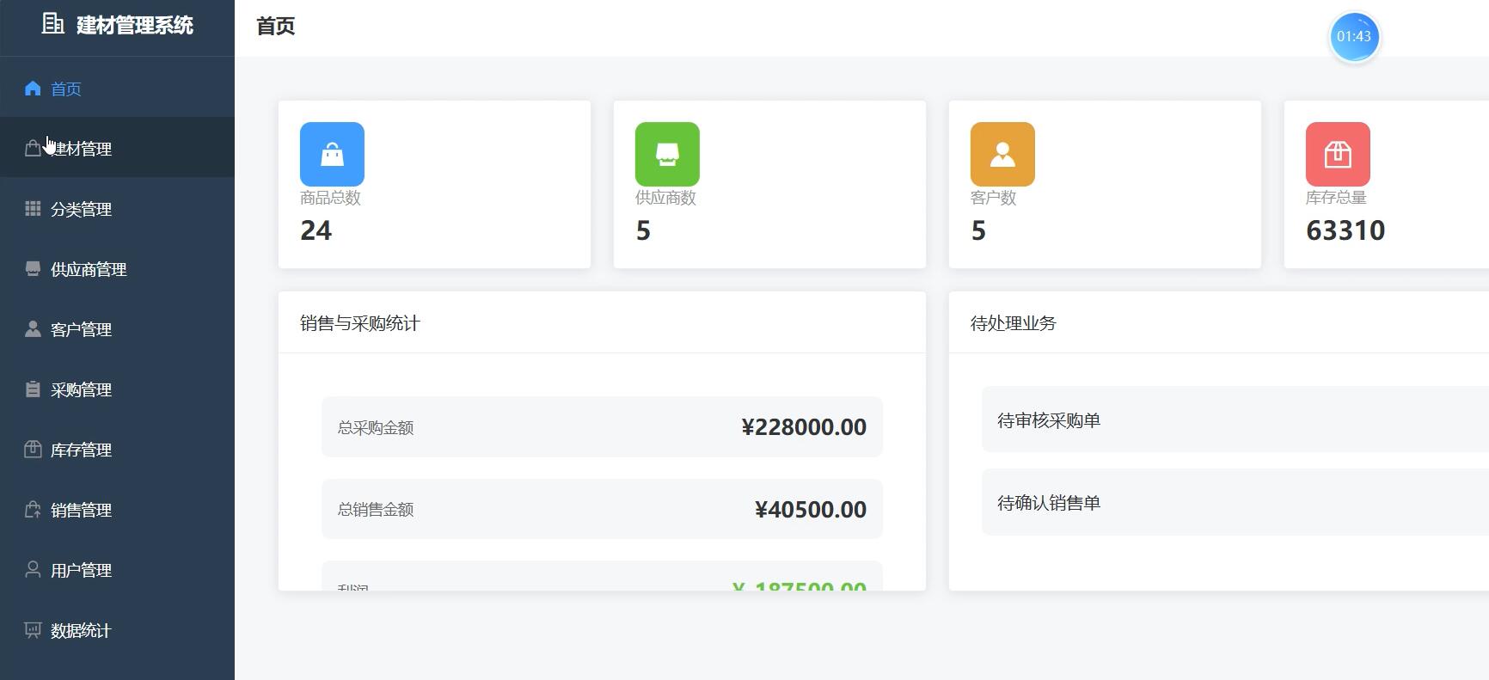Screen dimensions: 1489x680
Task: Click the 总采购金额 row value ¥228000.00
Action: (804, 427)
